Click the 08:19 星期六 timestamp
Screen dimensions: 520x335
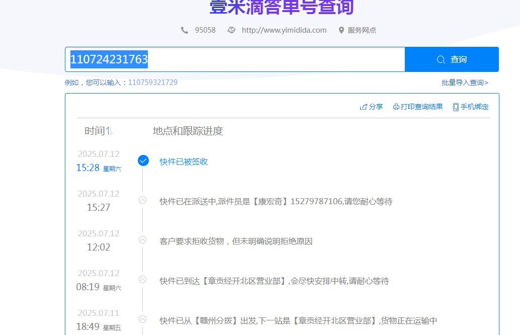[x=99, y=287]
